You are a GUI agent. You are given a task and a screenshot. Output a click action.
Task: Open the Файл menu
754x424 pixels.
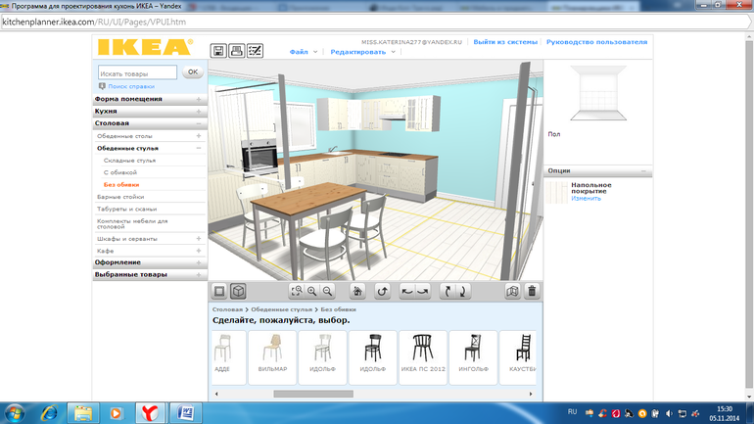tap(302, 52)
